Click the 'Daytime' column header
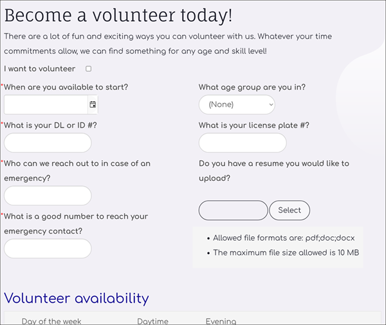 point(153,321)
